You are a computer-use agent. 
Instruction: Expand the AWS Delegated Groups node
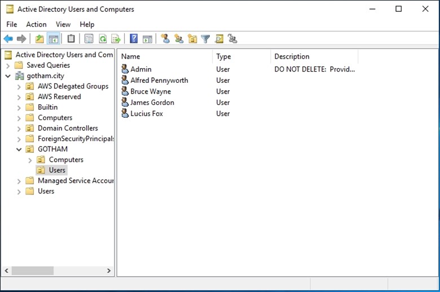coord(19,87)
